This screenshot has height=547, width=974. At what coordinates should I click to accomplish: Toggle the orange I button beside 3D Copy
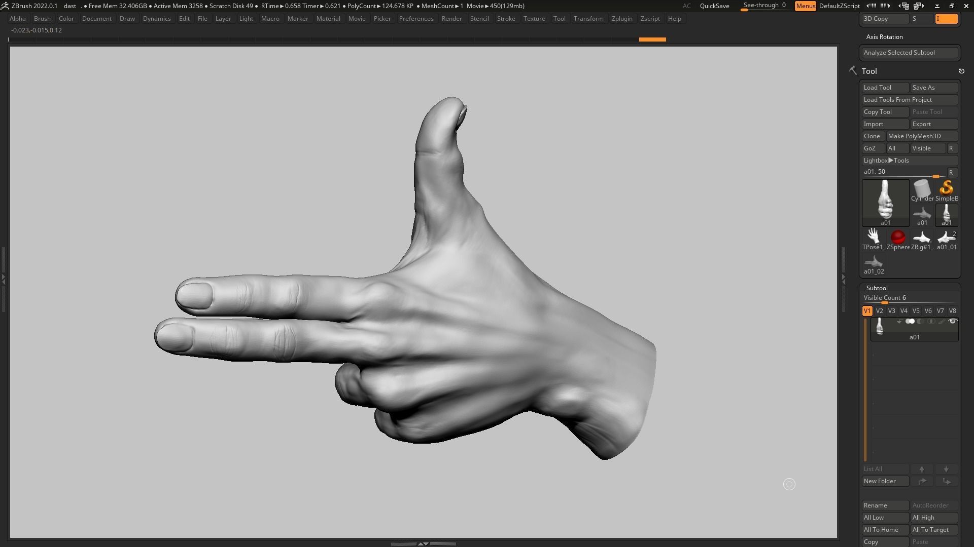pyautogui.click(x=946, y=19)
